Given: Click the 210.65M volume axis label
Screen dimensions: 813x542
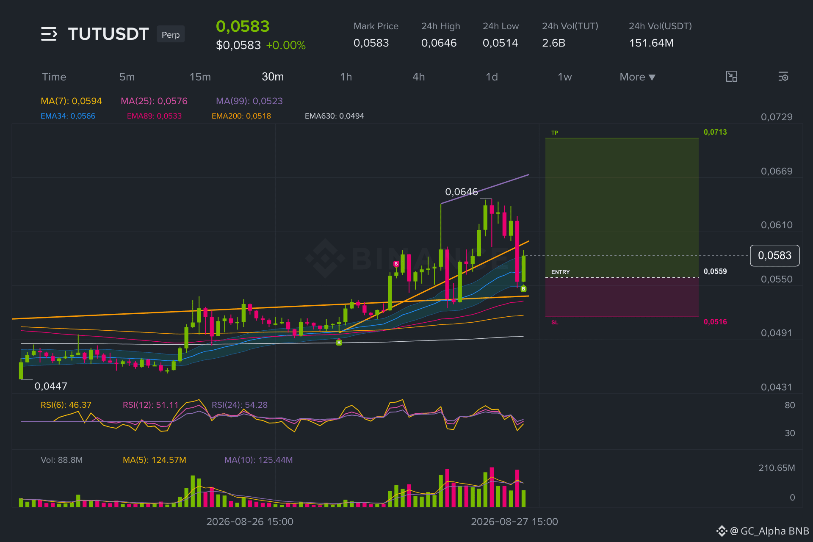Looking at the screenshot, I should coord(777,468).
